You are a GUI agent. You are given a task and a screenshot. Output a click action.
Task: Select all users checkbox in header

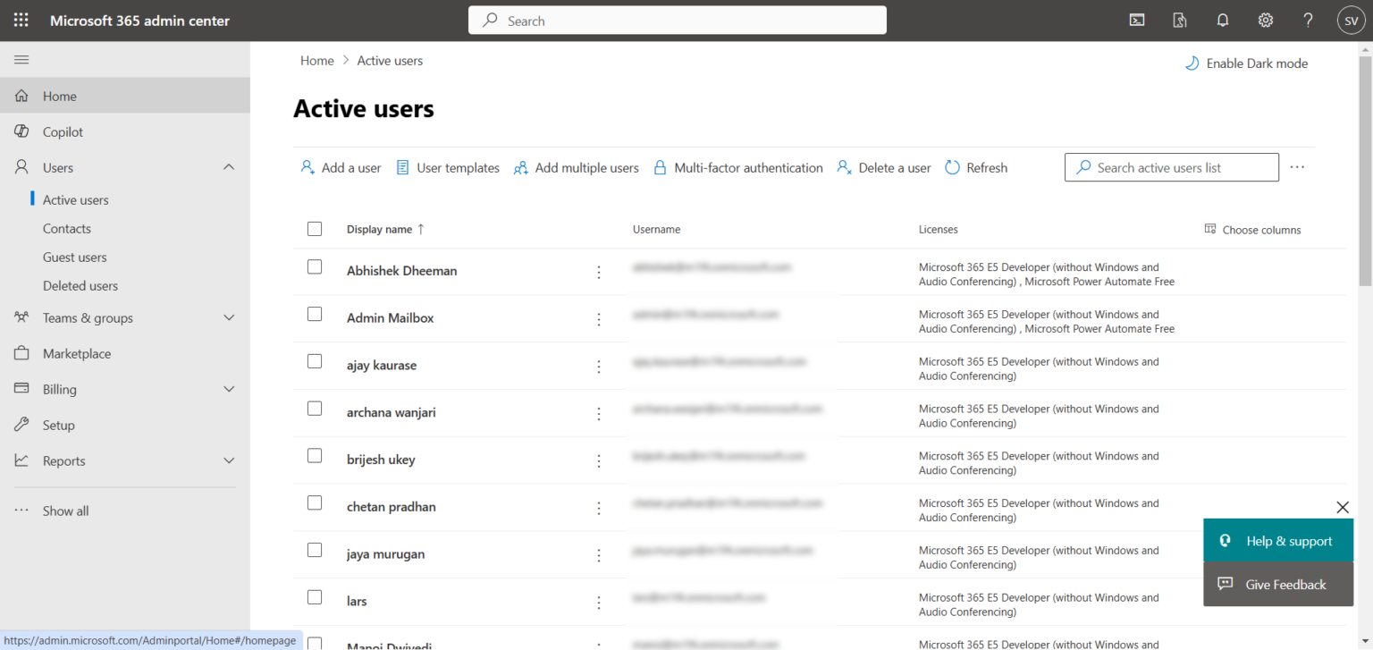click(315, 229)
